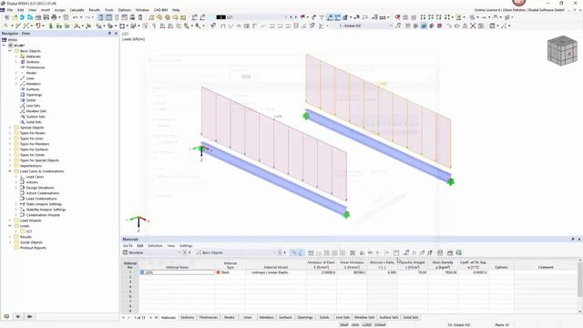583x328 pixels.
Task: Open the Calculate menu
Action: click(77, 10)
